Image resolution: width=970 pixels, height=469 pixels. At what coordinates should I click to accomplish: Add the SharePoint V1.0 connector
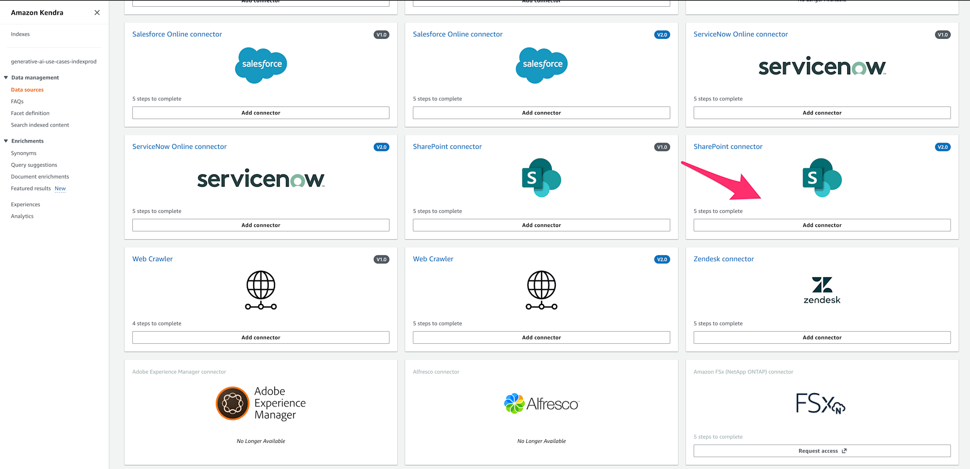click(542, 225)
